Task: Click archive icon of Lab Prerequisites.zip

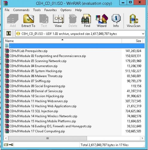Action: coord(7,51)
